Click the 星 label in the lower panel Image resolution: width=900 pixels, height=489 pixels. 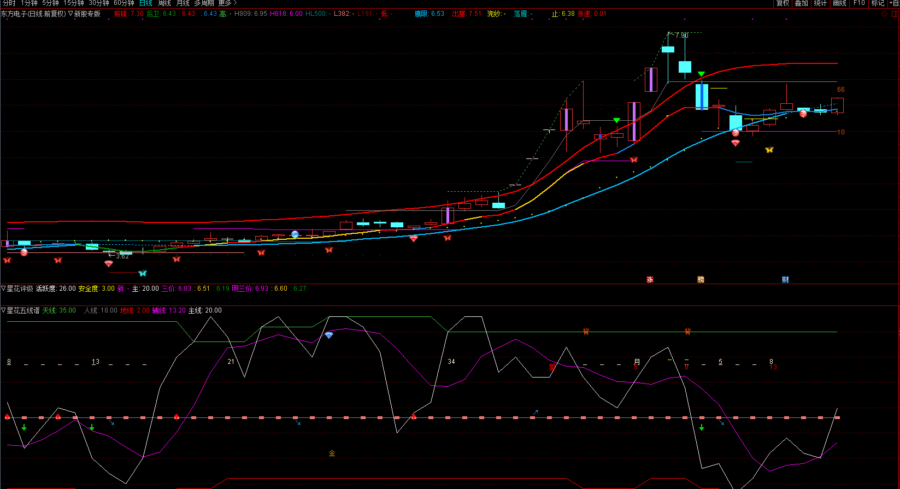point(552,367)
